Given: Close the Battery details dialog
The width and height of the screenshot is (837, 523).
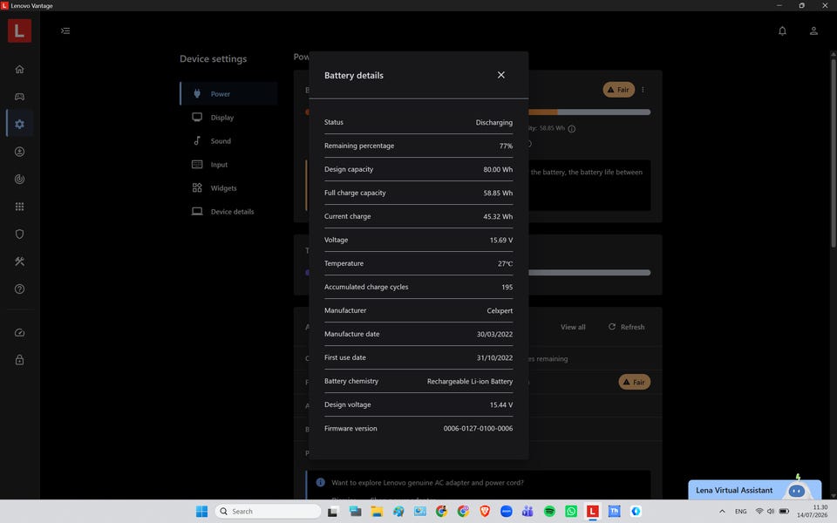Looking at the screenshot, I should [500, 75].
